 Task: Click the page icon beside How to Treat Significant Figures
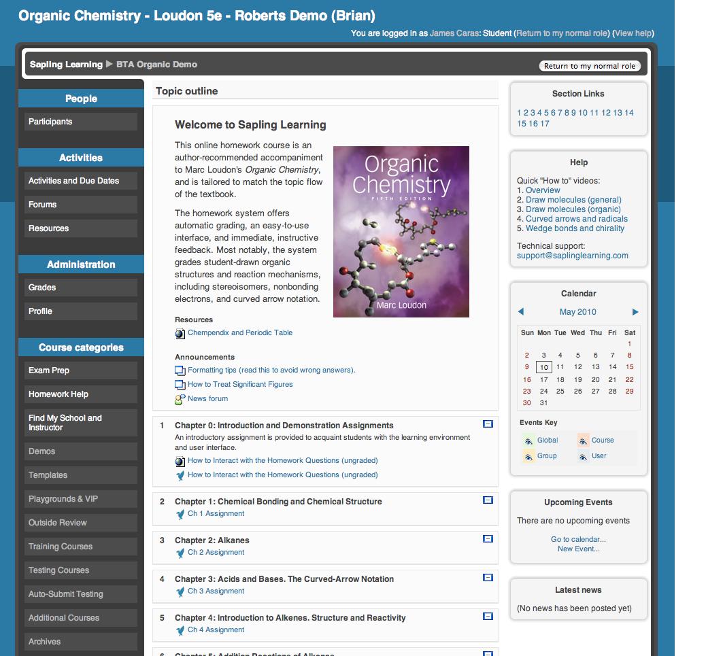click(180, 385)
